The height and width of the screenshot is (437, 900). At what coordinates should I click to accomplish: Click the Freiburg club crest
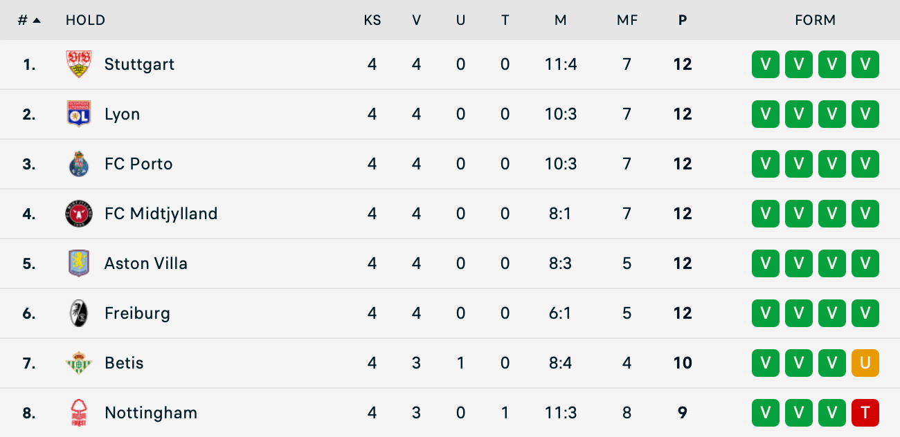point(78,313)
